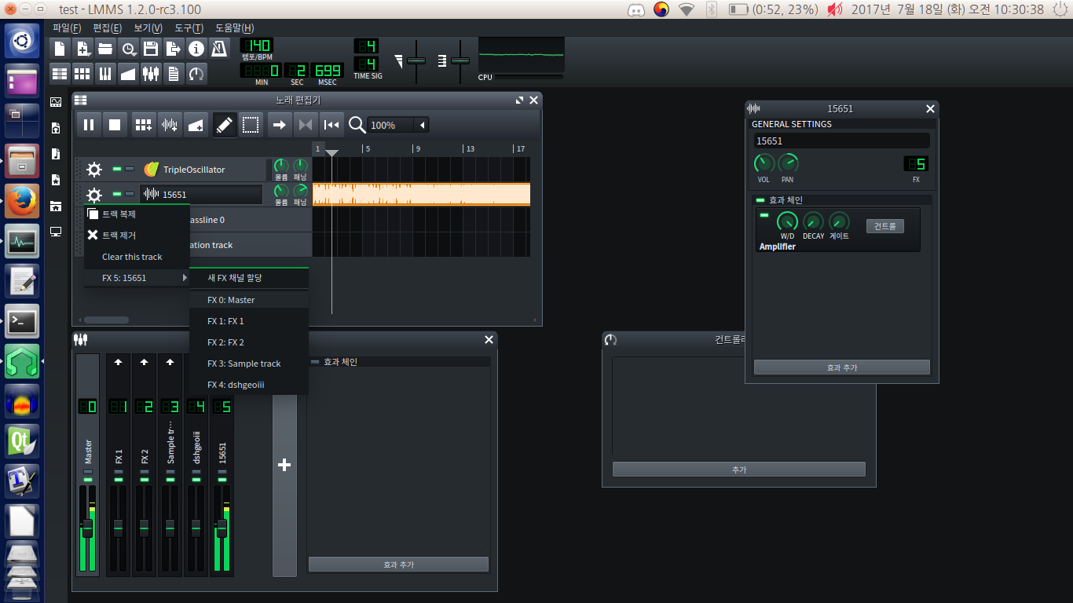Select the pencil draw mode

pos(225,124)
